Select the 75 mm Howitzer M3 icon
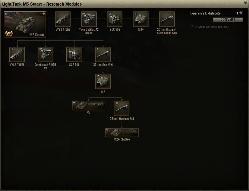The image size is (249, 191). point(122,108)
